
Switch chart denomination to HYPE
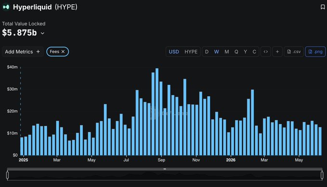click(x=191, y=51)
